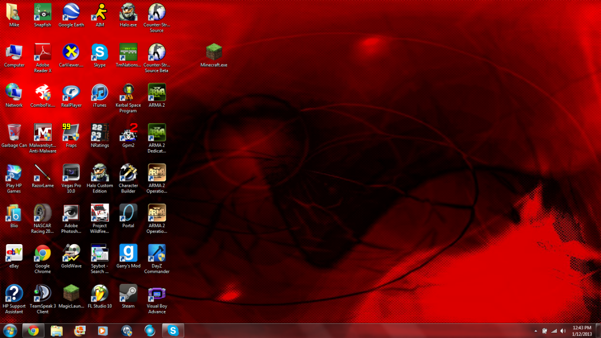The width and height of the screenshot is (601, 338).
Task: Launch Windows Media Player from taskbar
Action: pyautogui.click(x=103, y=331)
